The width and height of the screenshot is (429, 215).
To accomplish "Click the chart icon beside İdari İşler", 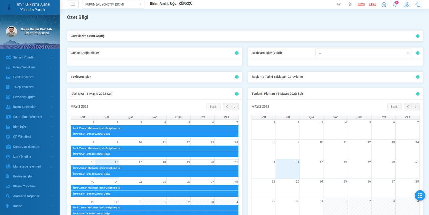I will pos(8,127).
